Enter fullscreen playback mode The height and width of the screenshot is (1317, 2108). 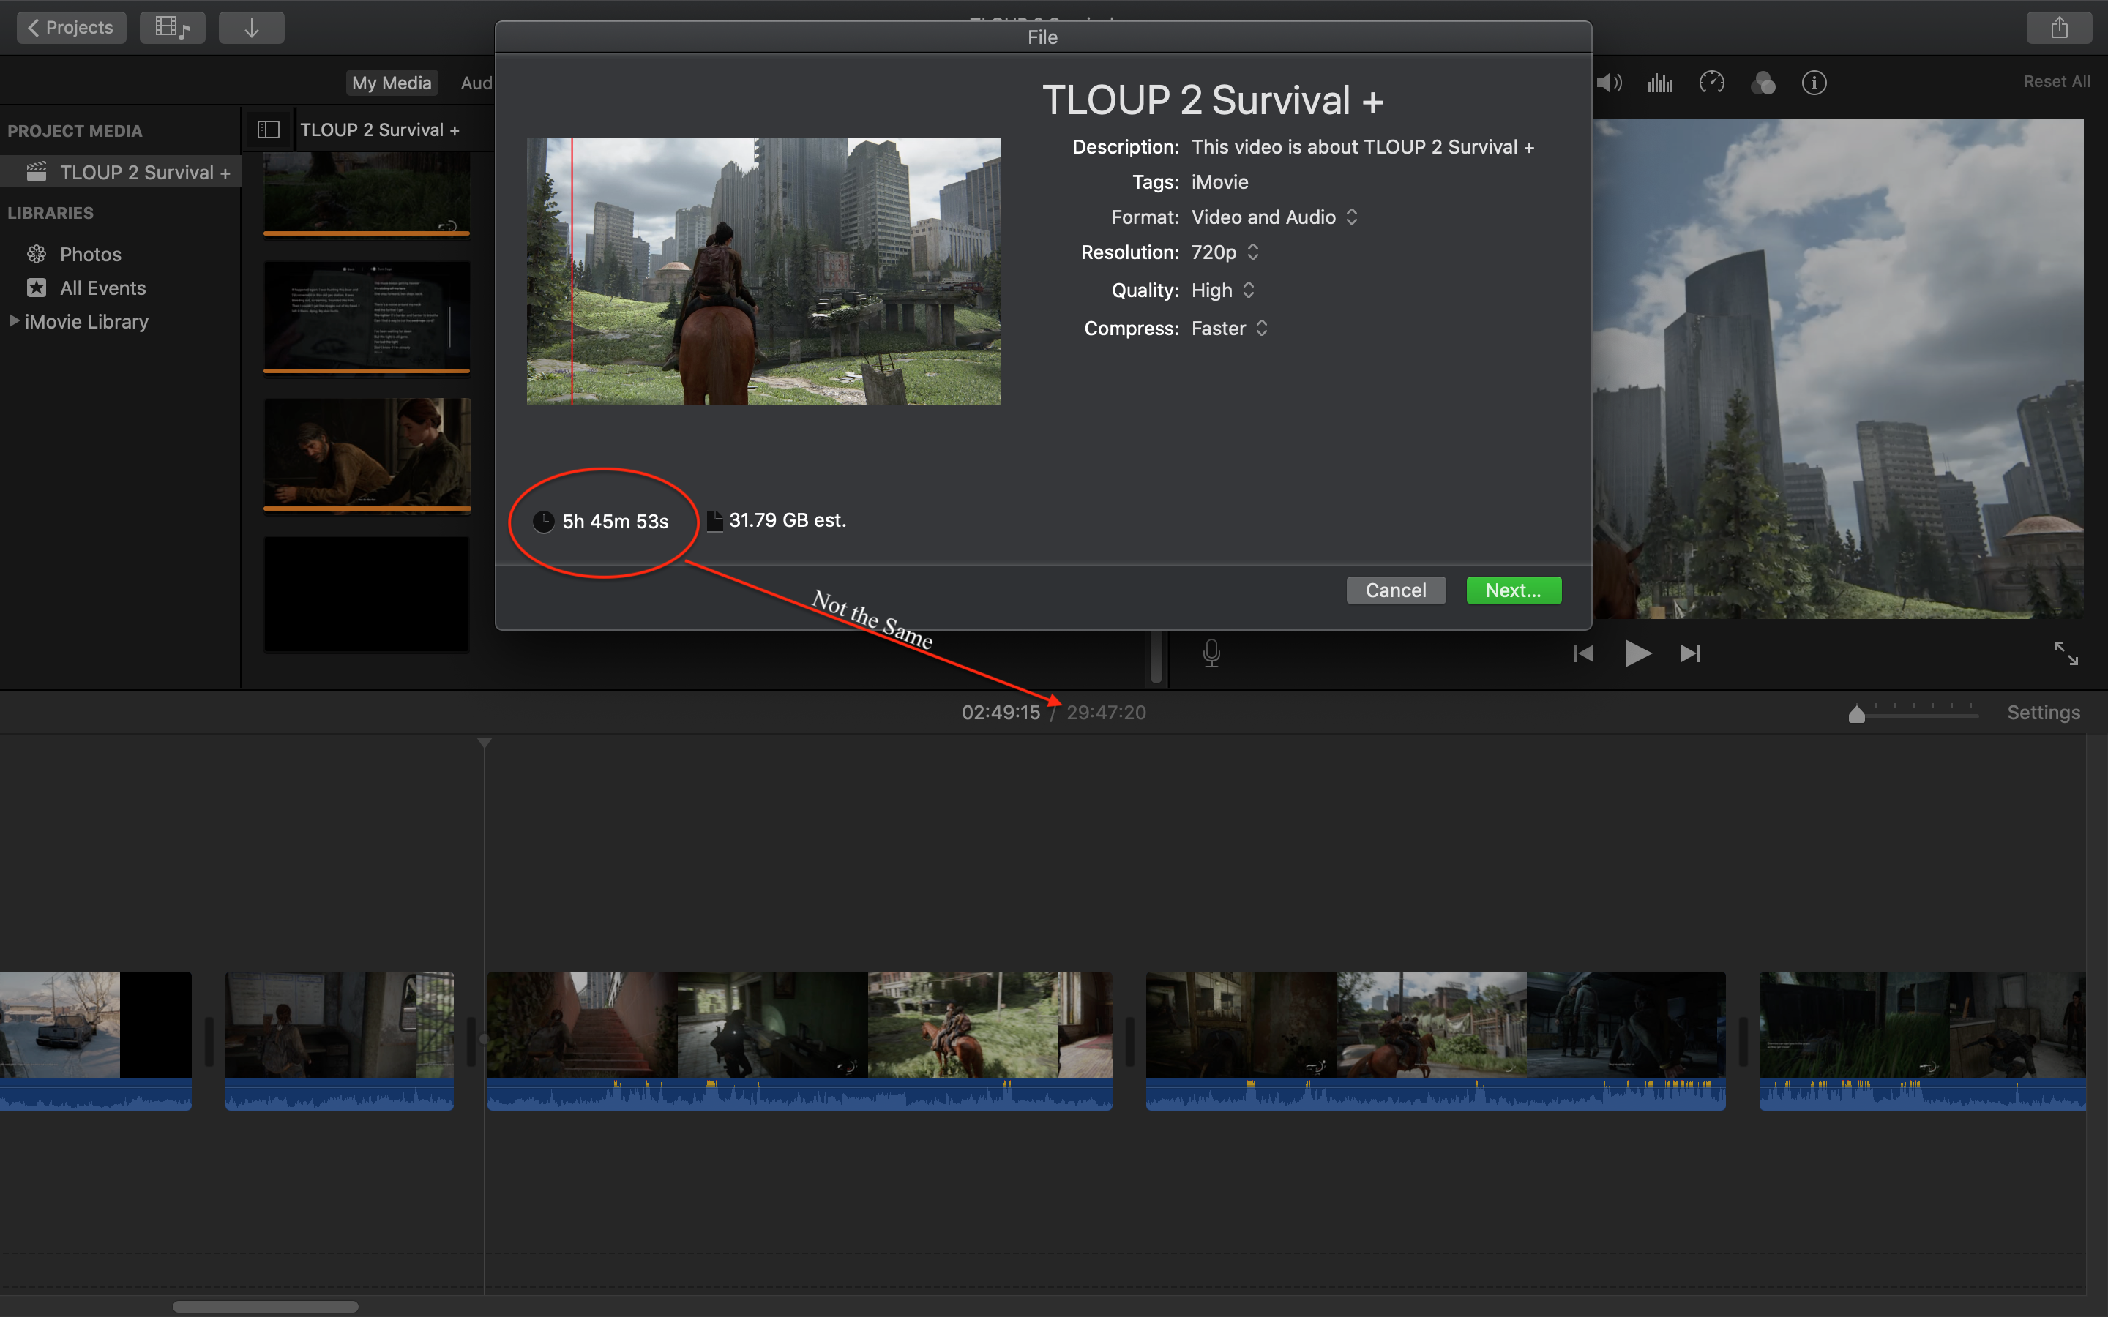pos(2066,653)
